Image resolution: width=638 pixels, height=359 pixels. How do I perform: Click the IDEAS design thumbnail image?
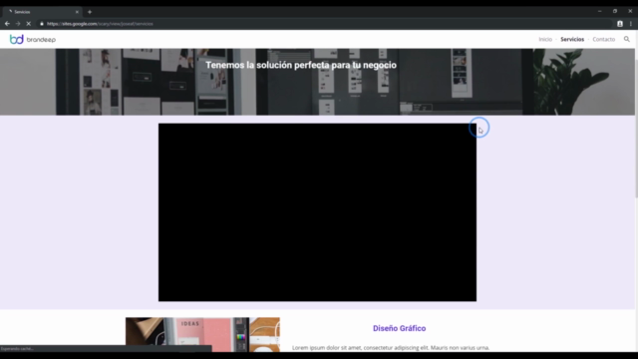click(x=202, y=335)
